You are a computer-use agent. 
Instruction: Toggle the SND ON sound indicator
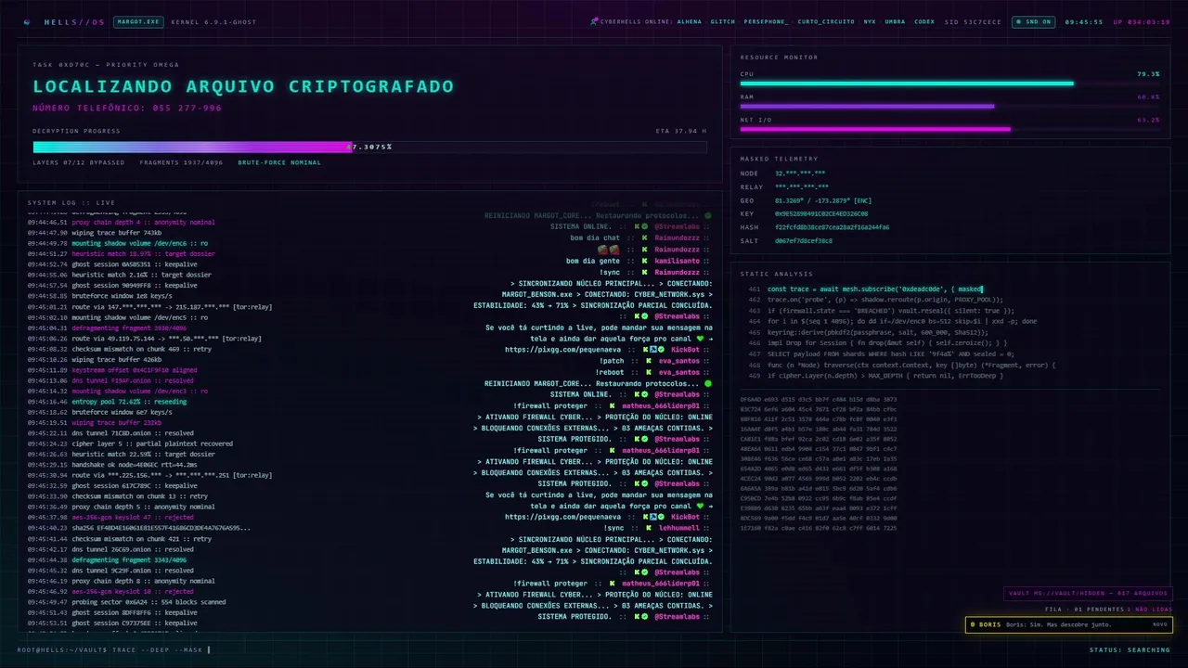coord(1033,21)
